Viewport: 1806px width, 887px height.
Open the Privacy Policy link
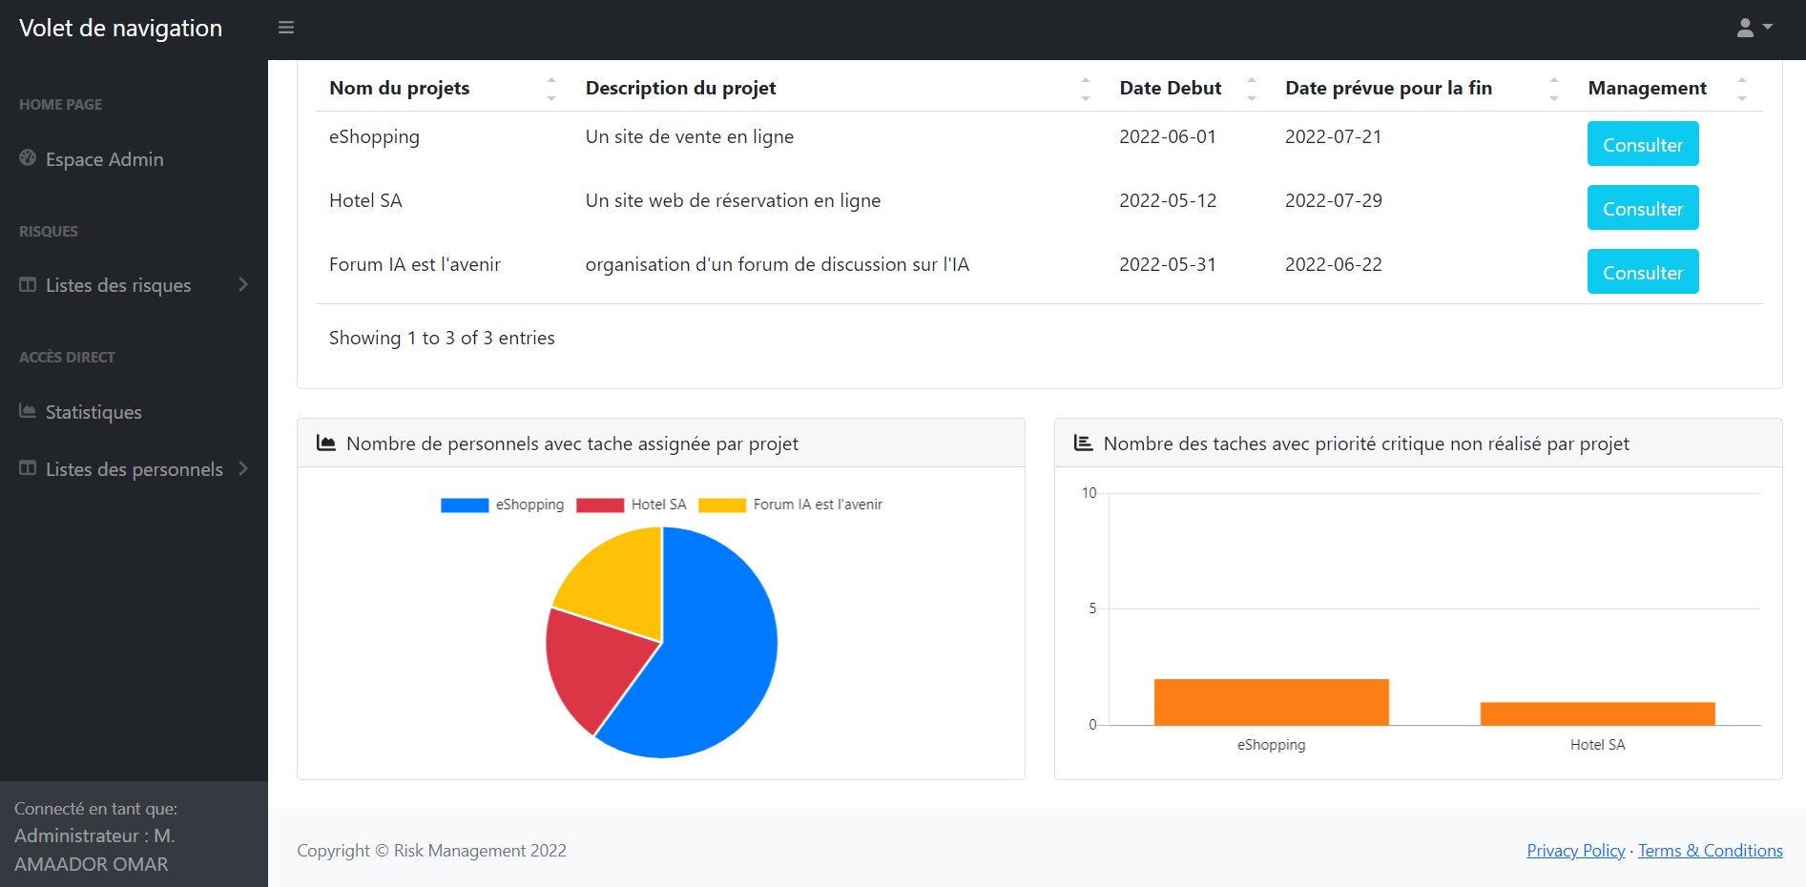click(x=1575, y=850)
